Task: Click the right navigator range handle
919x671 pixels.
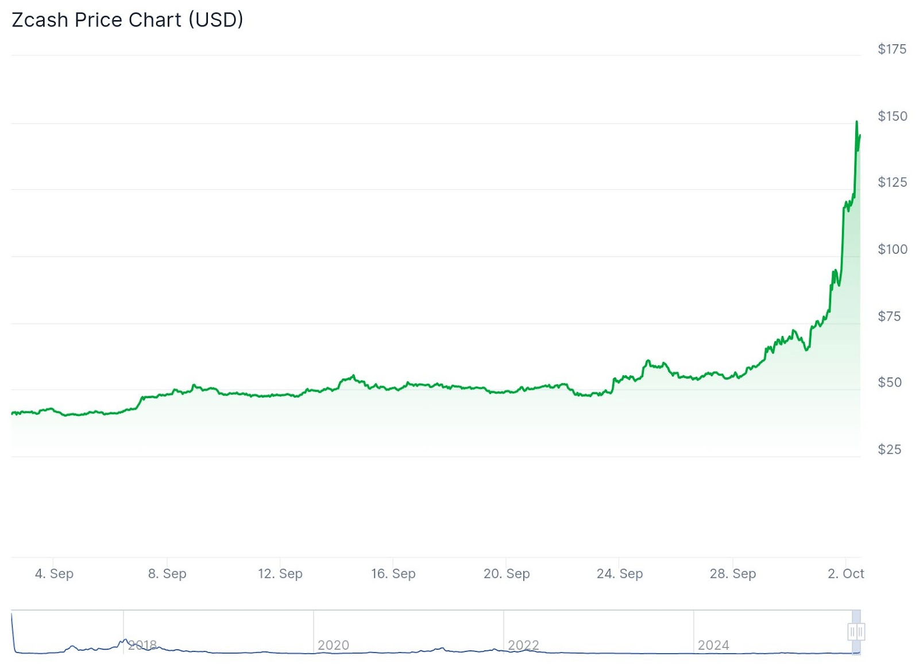Action: [x=861, y=632]
